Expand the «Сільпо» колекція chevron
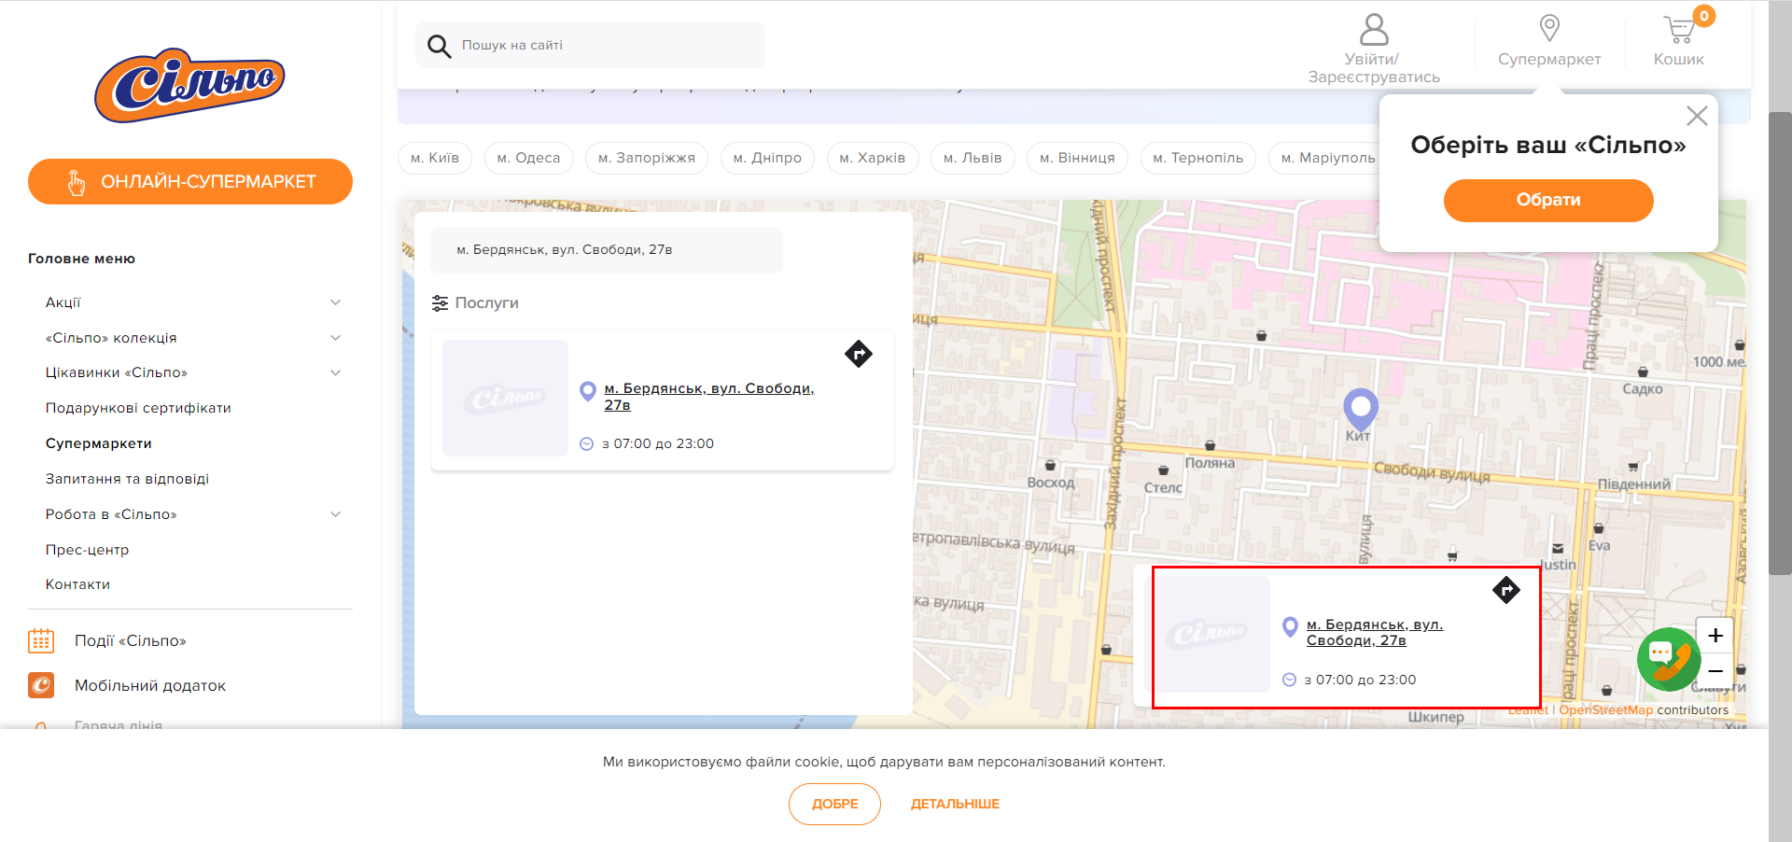This screenshot has height=842, width=1792. coord(335,338)
